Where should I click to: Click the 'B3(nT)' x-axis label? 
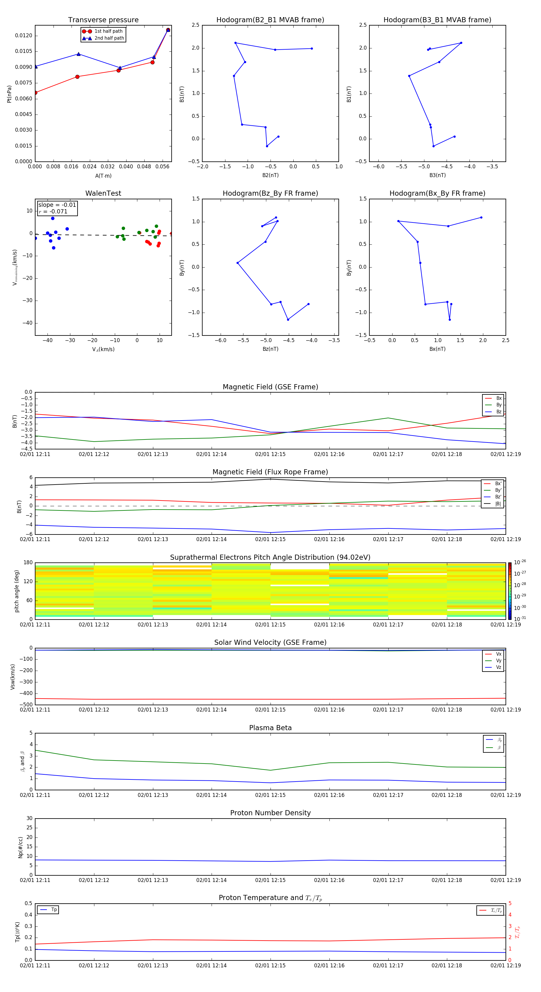tap(437, 175)
